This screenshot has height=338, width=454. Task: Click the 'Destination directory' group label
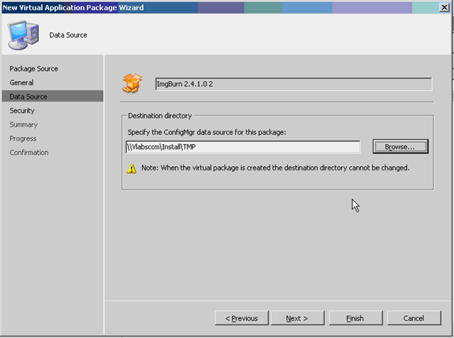point(160,116)
